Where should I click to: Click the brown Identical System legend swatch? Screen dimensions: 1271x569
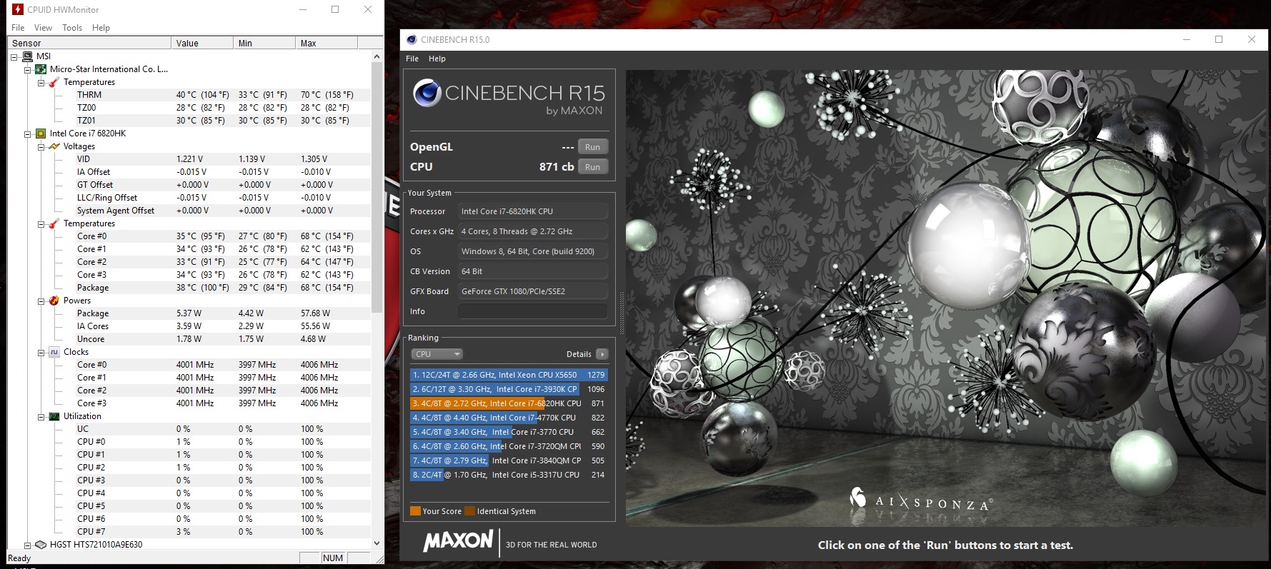[x=469, y=511]
